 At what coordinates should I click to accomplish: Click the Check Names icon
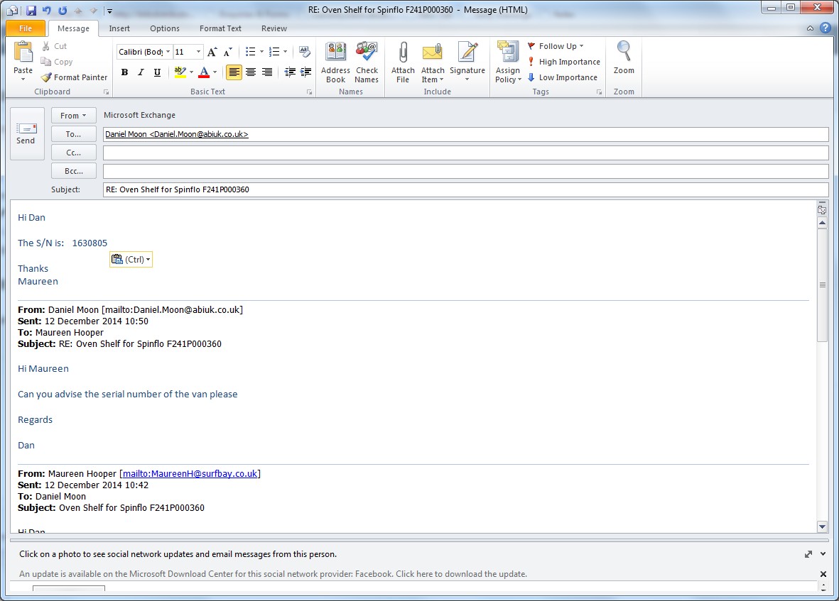(367, 54)
